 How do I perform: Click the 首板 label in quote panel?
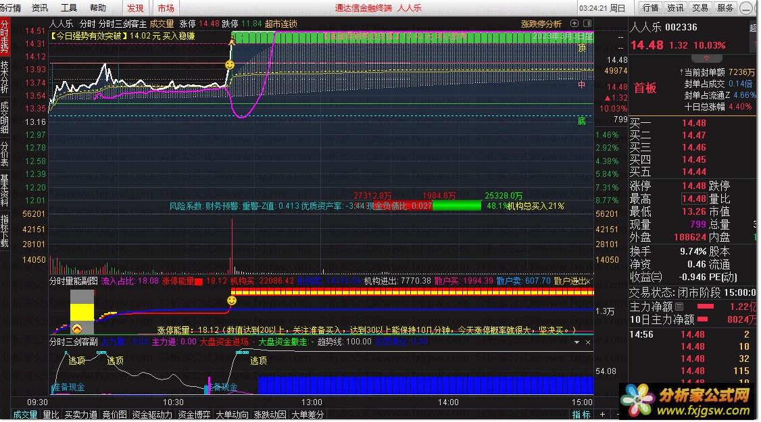pyautogui.click(x=645, y=88)
